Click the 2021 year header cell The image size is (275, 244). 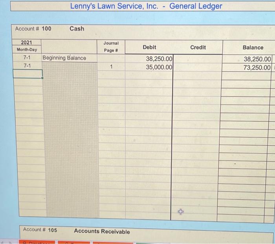[x=26, y=42]
